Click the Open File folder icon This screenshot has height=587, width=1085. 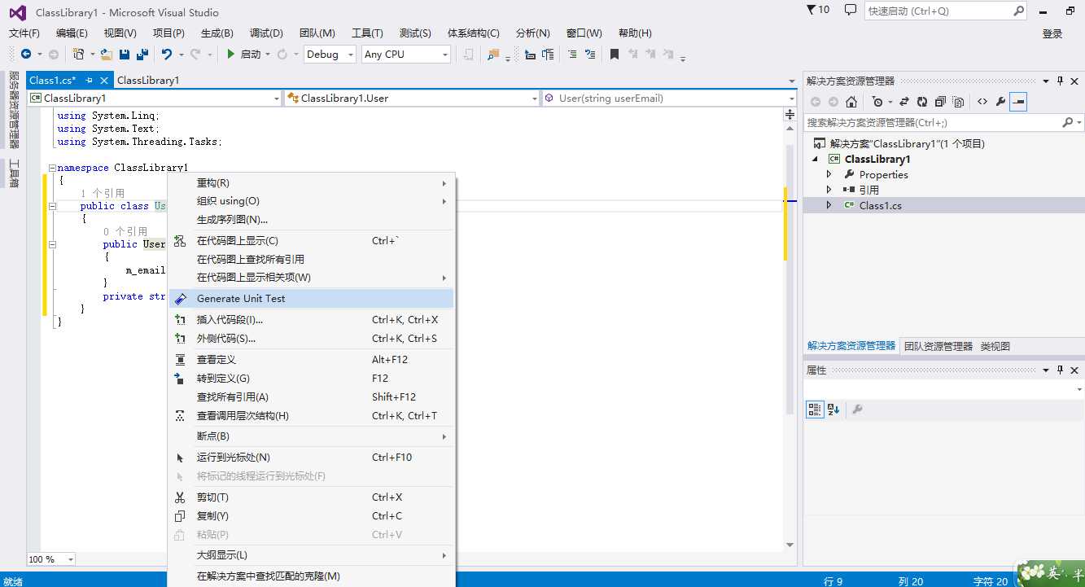tap(107, 55)
